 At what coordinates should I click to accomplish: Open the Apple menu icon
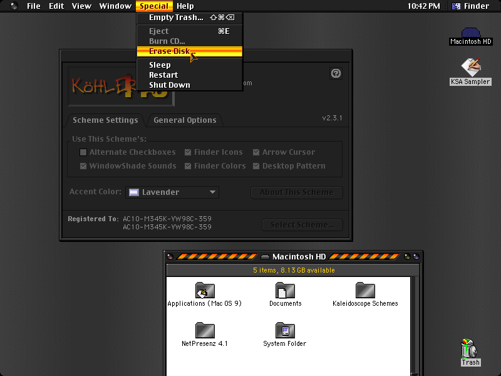(x=14, y=6)
